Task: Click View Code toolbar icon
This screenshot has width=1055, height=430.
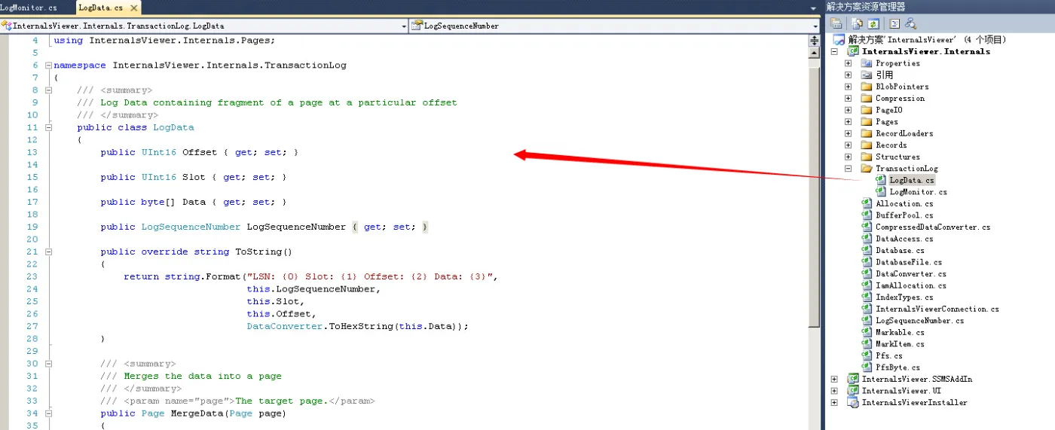Action: point(894,23)
